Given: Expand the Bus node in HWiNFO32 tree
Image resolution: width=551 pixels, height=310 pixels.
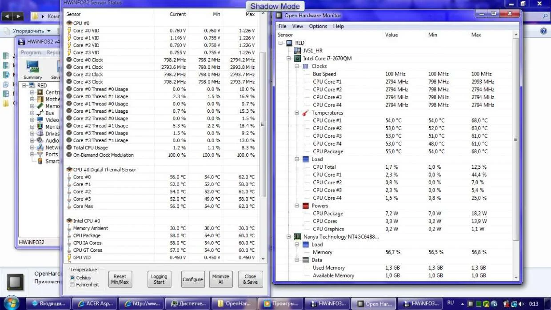Looking at the screenshot, I should tap(32, 113).
